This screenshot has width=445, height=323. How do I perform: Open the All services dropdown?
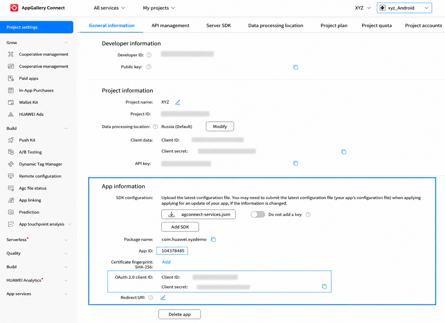point(109,8)
